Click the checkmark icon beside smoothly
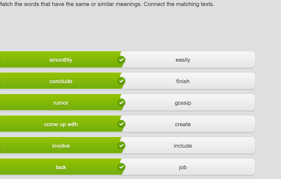 click(x=121, y=60)
